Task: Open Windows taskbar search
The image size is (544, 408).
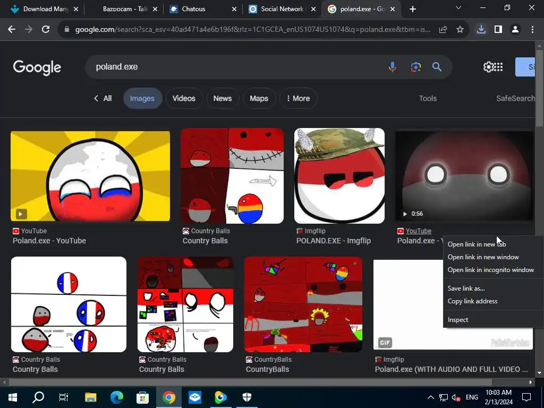Action: click(38, 397)
